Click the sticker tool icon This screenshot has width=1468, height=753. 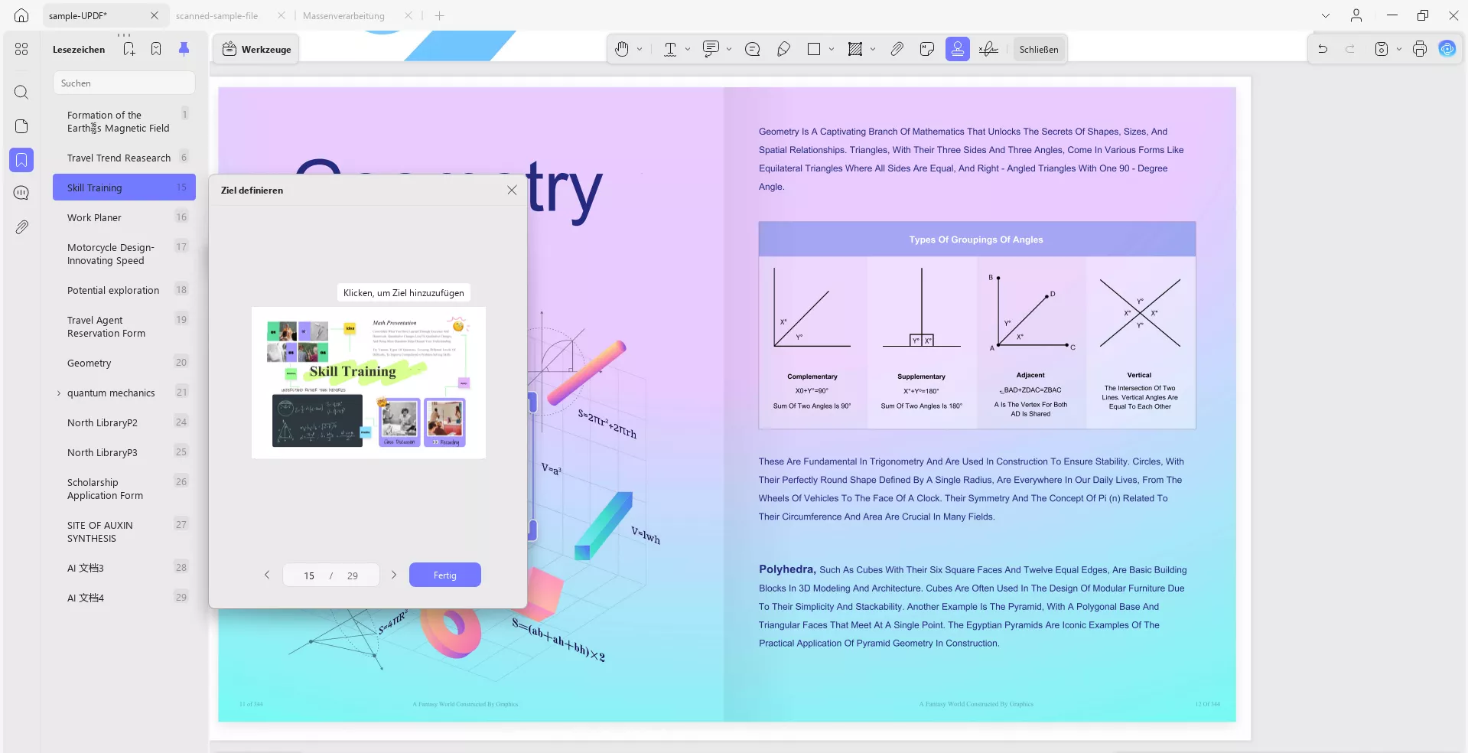tap(927, 49)
